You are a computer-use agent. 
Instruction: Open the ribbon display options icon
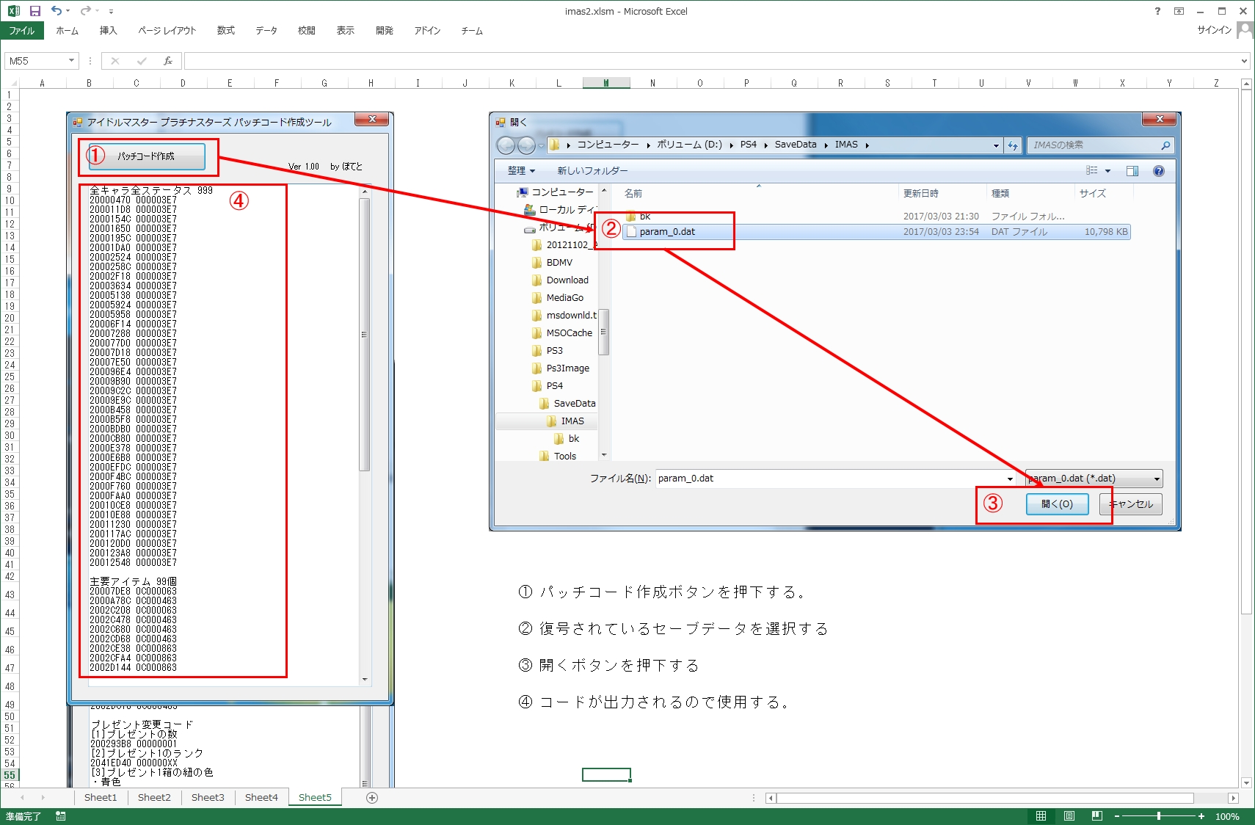pyautogui.click(x=1179, y=11)
